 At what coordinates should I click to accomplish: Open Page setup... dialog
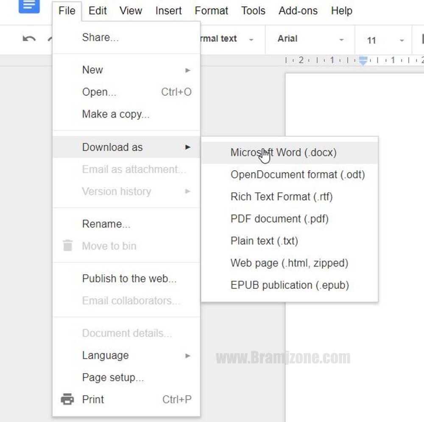pos(126,377)
